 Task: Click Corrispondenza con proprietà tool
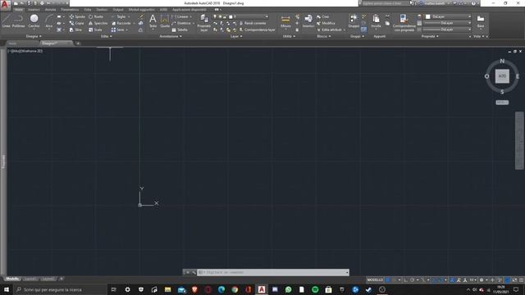[x=404, y=22]
